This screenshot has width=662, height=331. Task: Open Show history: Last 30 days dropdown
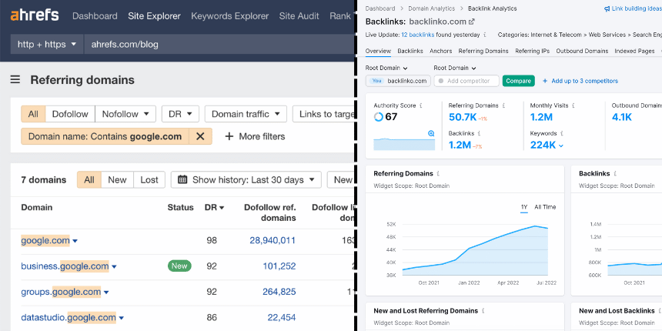[x=246, y=179]
